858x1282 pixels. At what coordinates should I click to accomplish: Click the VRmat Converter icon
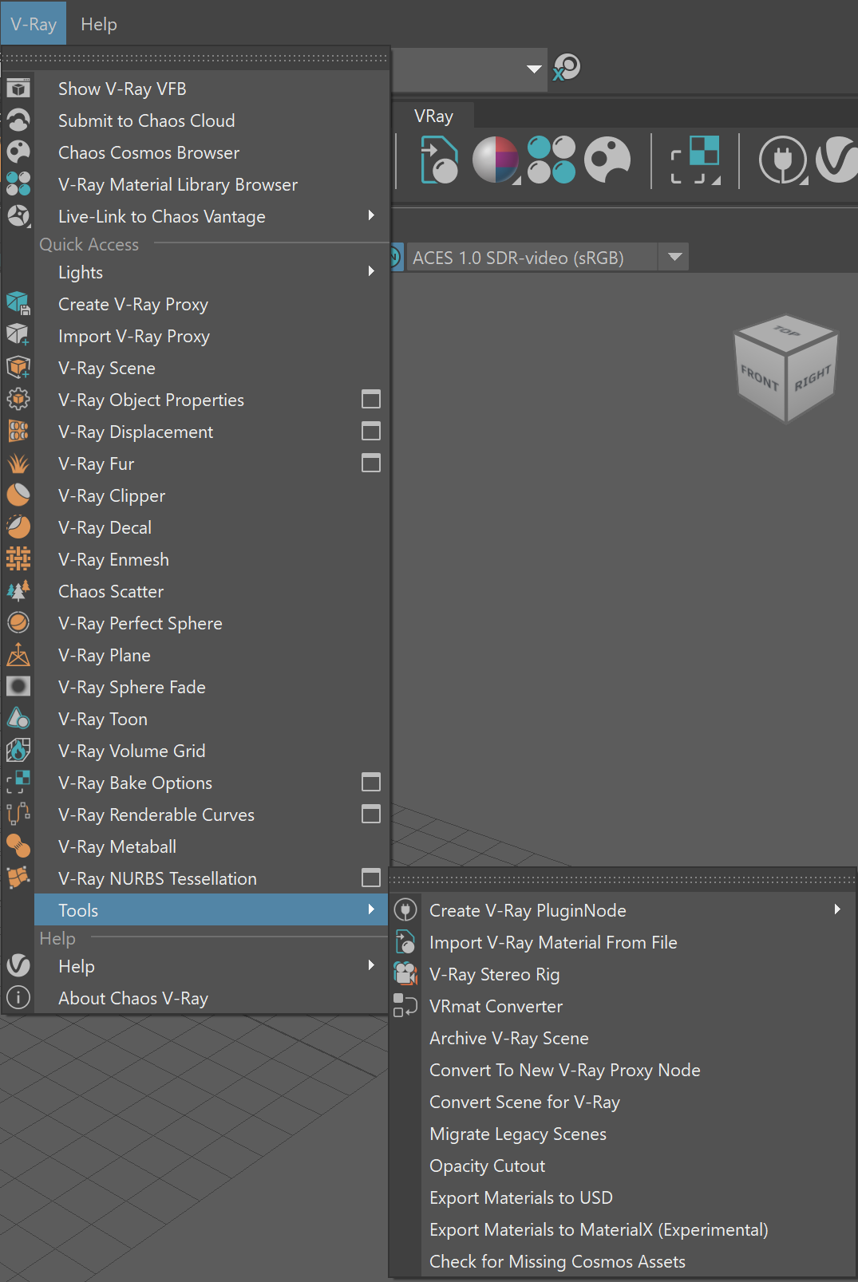405,1006
